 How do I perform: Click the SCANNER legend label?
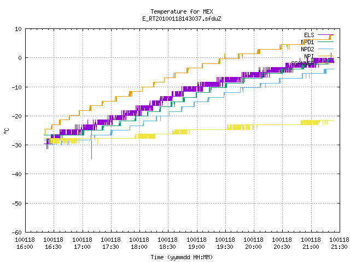302,63
